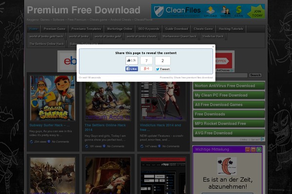The height and width of the screenshot is (194, 292).
Task: Click The Settlers Online Hack thumbnail
Action: [x=108, y=101]
